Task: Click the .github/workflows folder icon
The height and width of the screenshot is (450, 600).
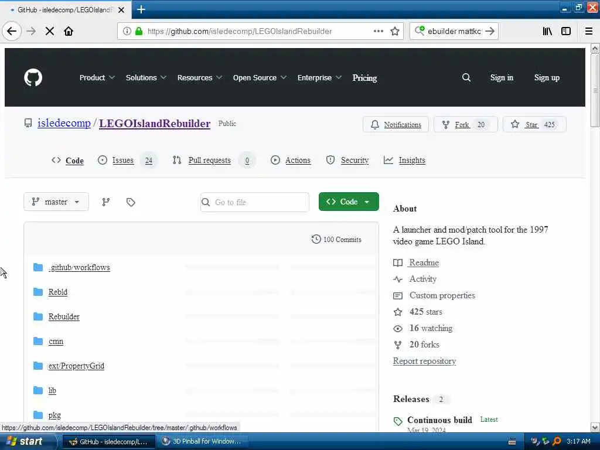Action: [38, 267]
